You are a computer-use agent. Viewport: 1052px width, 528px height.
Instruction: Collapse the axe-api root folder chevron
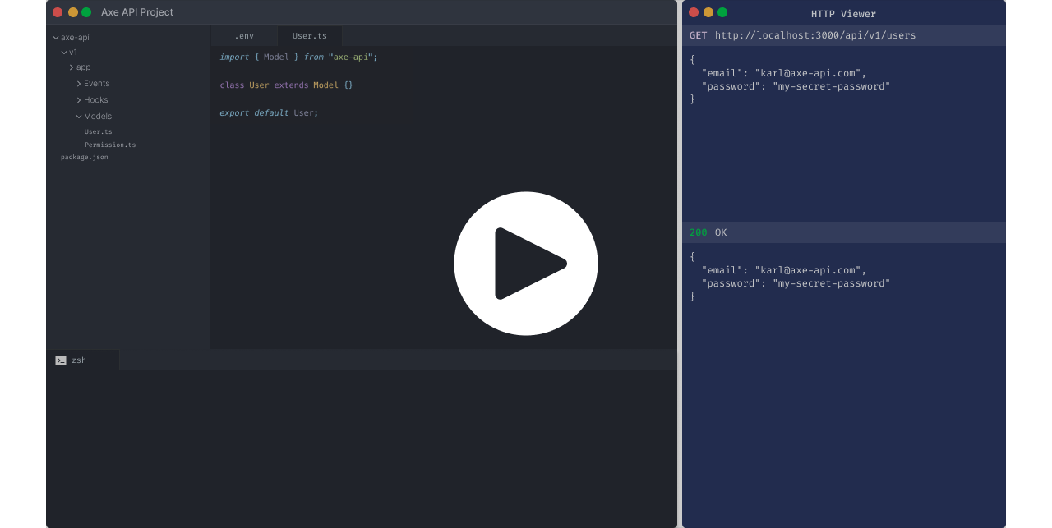point(56,38)
